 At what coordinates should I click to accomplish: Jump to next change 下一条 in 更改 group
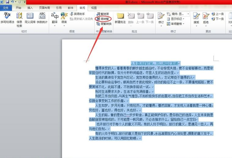pos(218,19)
